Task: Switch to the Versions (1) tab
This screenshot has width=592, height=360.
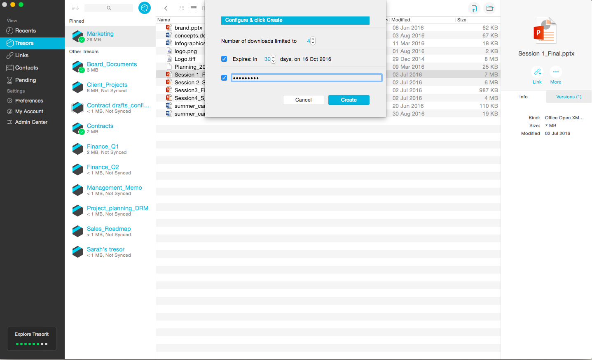Action: pyautogui.click(x=569, y=97)
